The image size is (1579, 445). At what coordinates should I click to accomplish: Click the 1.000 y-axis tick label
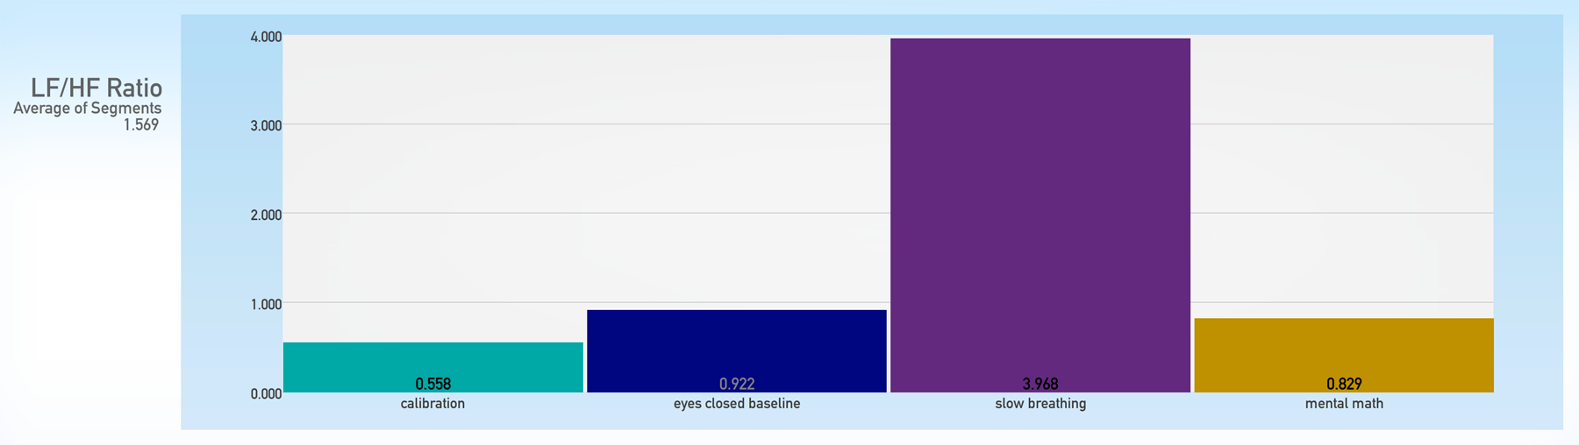click(266, 305)
